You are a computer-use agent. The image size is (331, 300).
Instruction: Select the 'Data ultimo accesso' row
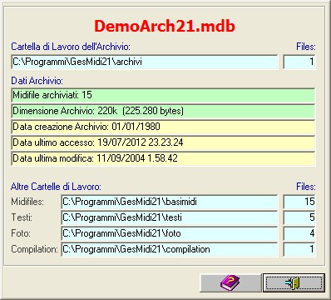[x=163, y=142]
